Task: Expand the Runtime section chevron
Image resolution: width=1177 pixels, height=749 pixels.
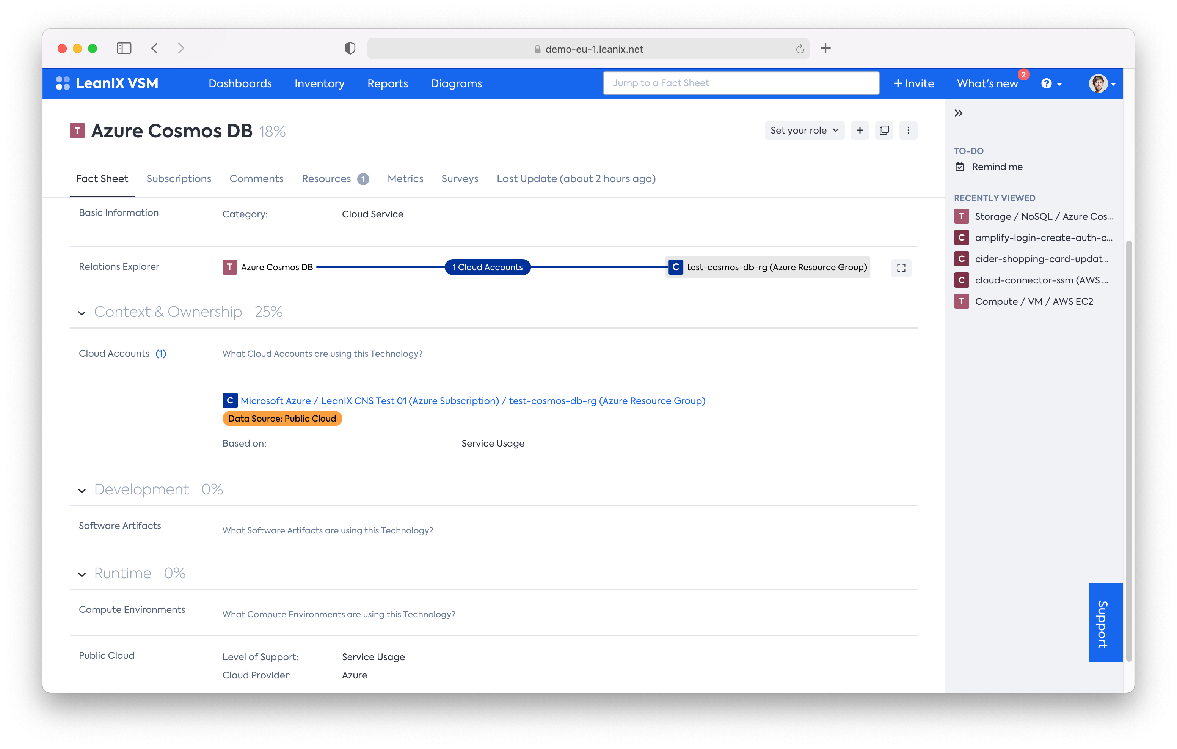Action: (81, 573)
